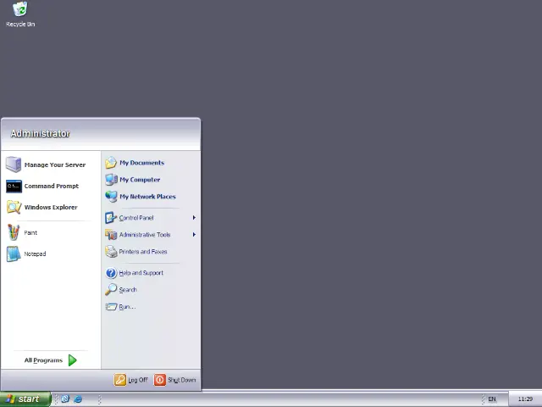Select the My Computer menu entry text
The height and width of the screenshot is (407, 542).
tap(140, 180)
